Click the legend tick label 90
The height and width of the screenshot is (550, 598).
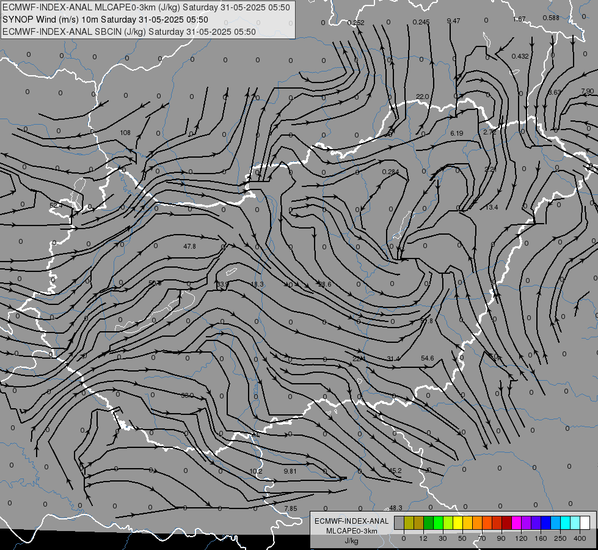[501, 538]
